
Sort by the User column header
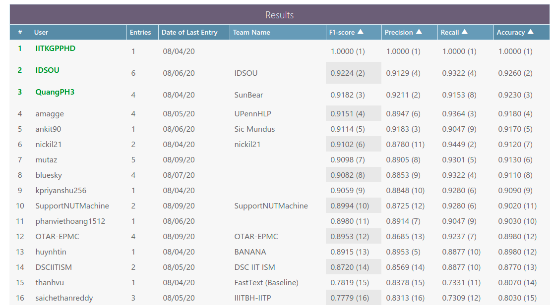41,32
